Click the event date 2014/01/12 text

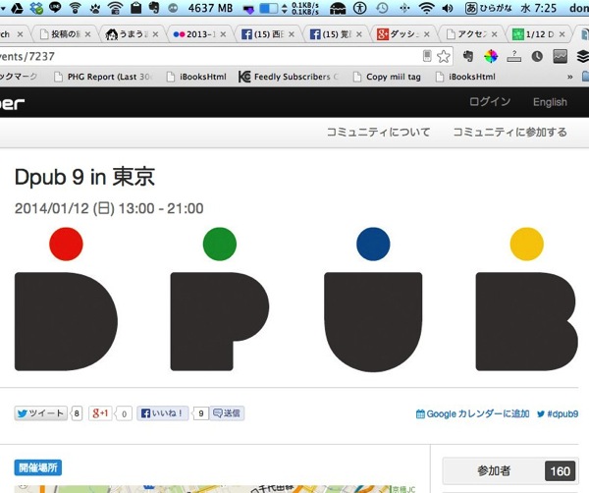(x=109, y=208)
